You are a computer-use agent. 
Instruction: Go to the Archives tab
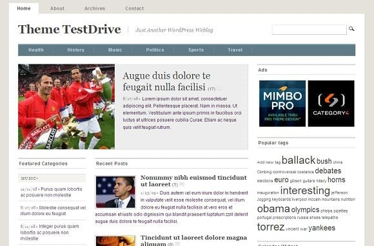95,8
